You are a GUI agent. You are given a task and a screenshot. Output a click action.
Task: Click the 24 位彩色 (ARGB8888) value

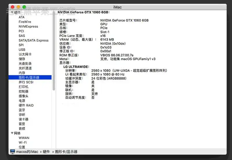(x=109, y=78)
